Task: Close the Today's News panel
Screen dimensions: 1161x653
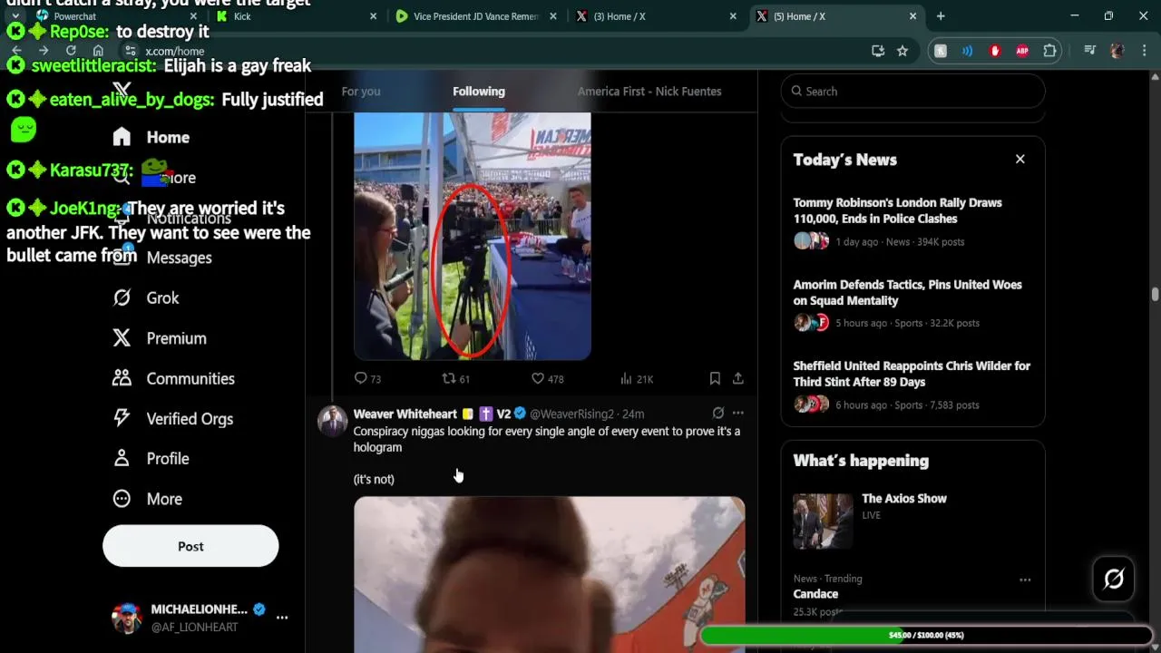Action: point(1020,159)
